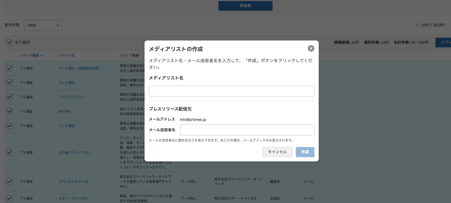Click the 1 - 23件 / 全23件 counter
The height and width of the screenshot is (203, 451).
pos(430,25)
